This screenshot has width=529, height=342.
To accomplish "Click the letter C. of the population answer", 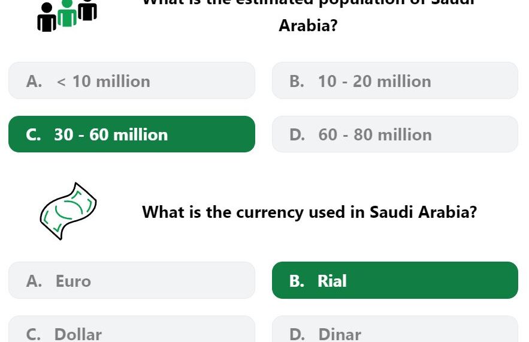I will 34,134.
